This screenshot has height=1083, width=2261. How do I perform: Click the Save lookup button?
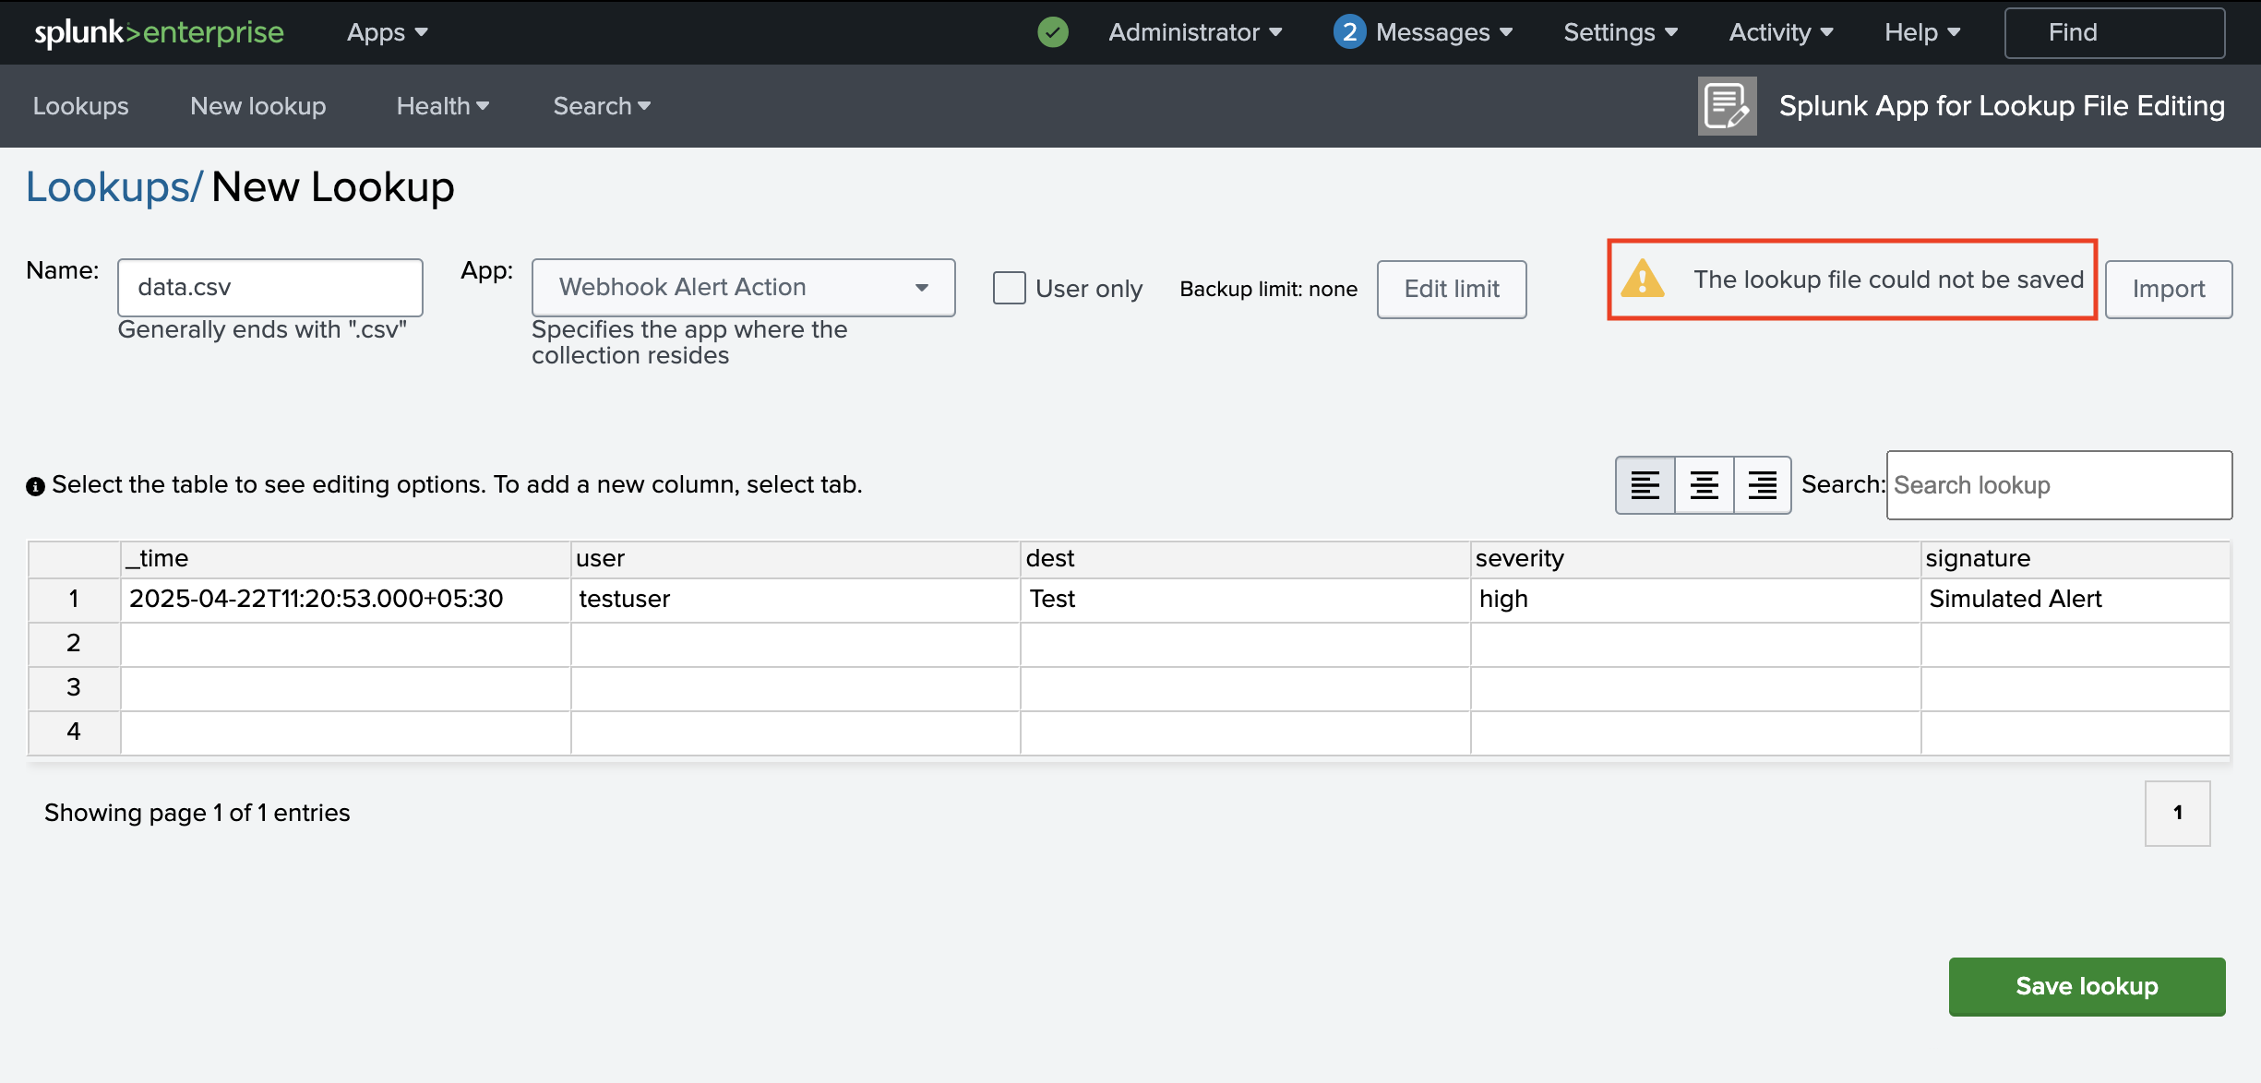coord(2087,986)
